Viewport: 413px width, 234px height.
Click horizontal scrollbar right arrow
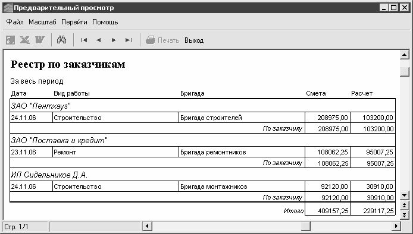tap(396, 226)
